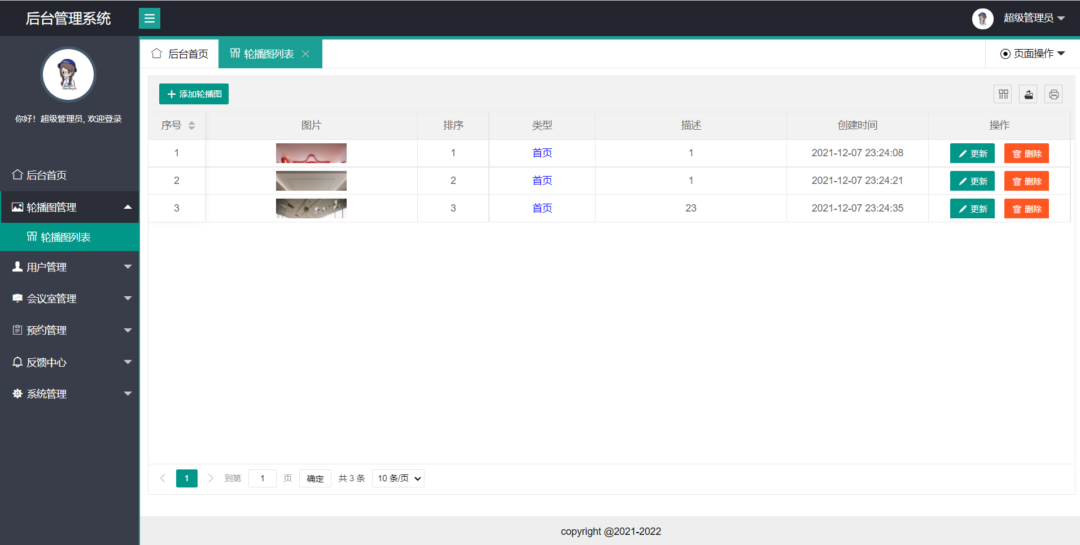Screen dimensions: 1080x545
Task: Click 更新 for row 3
Action: pyautogui.click(x=972, y=209)
